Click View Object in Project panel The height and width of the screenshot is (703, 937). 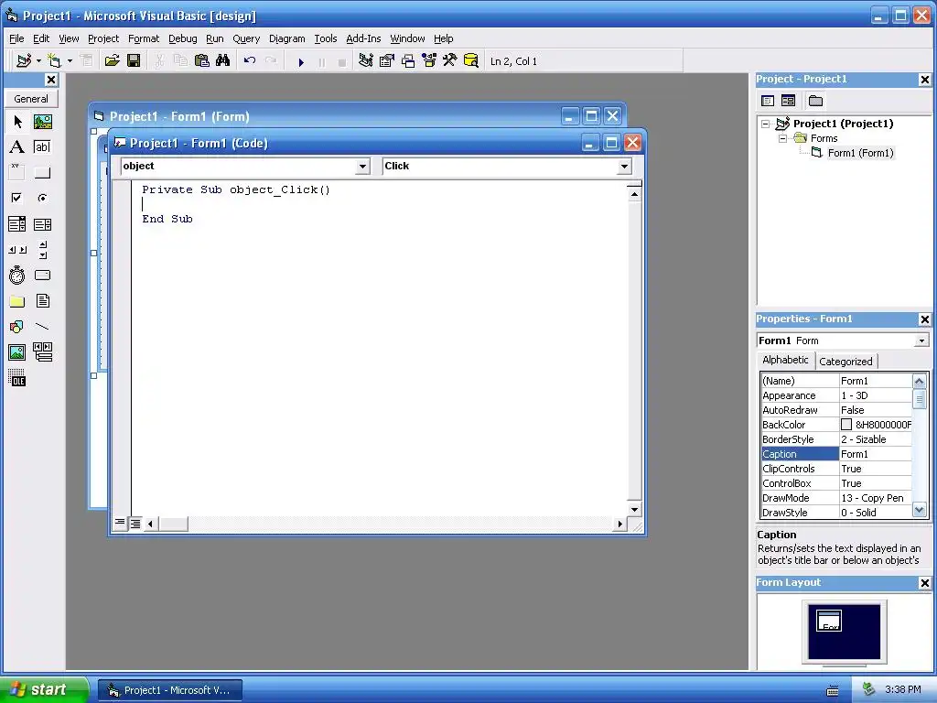pos(788,101)
